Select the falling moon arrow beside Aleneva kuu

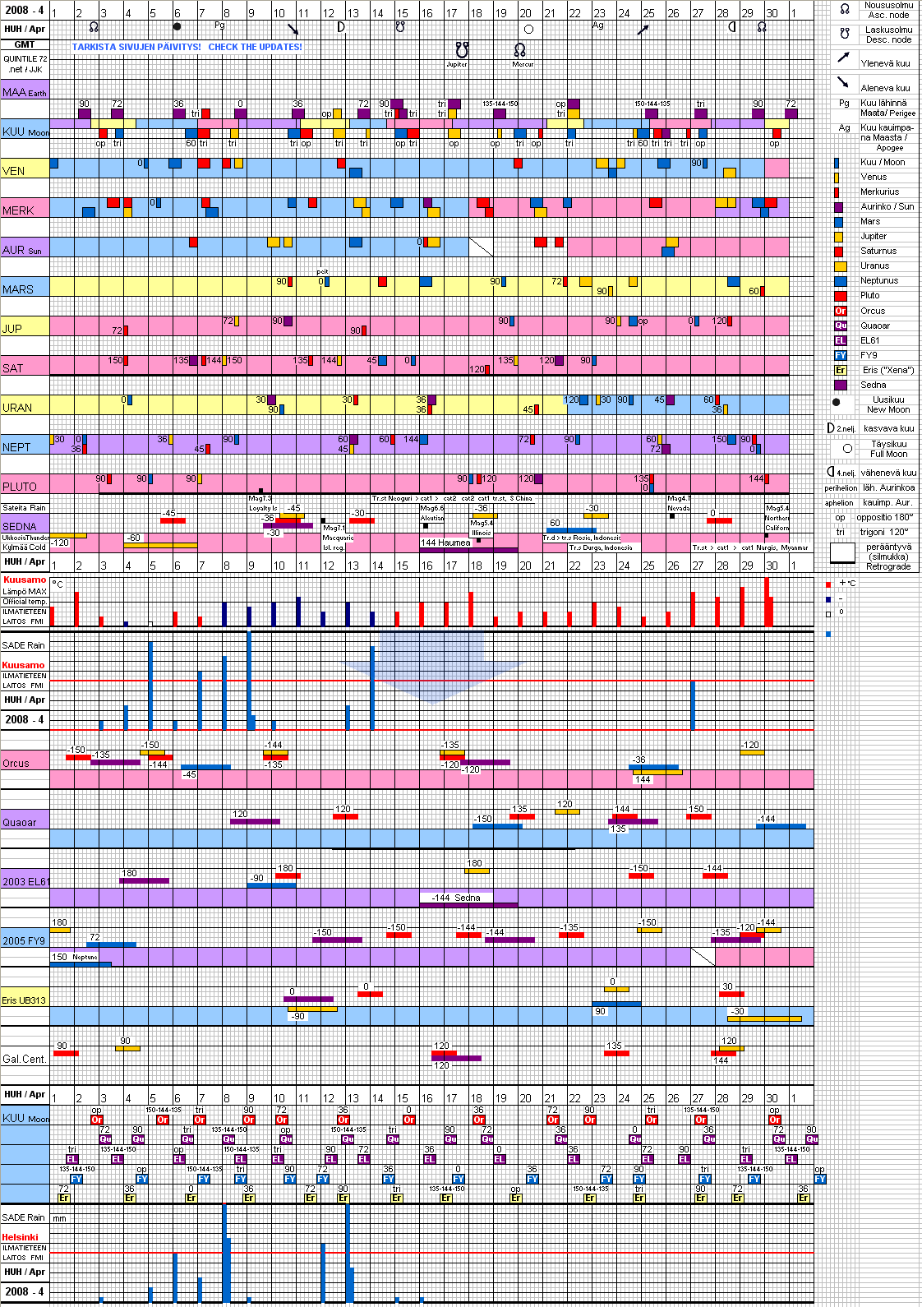pos(843,82)
